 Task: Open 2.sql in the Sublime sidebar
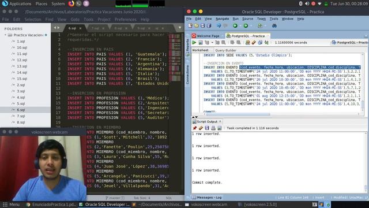click(21, 85)
